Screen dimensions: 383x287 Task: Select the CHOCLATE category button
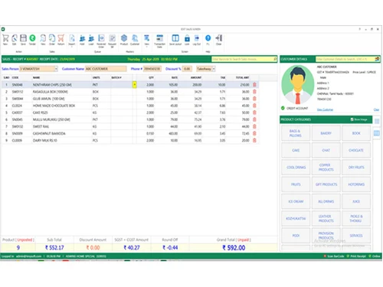pos(356,150)
